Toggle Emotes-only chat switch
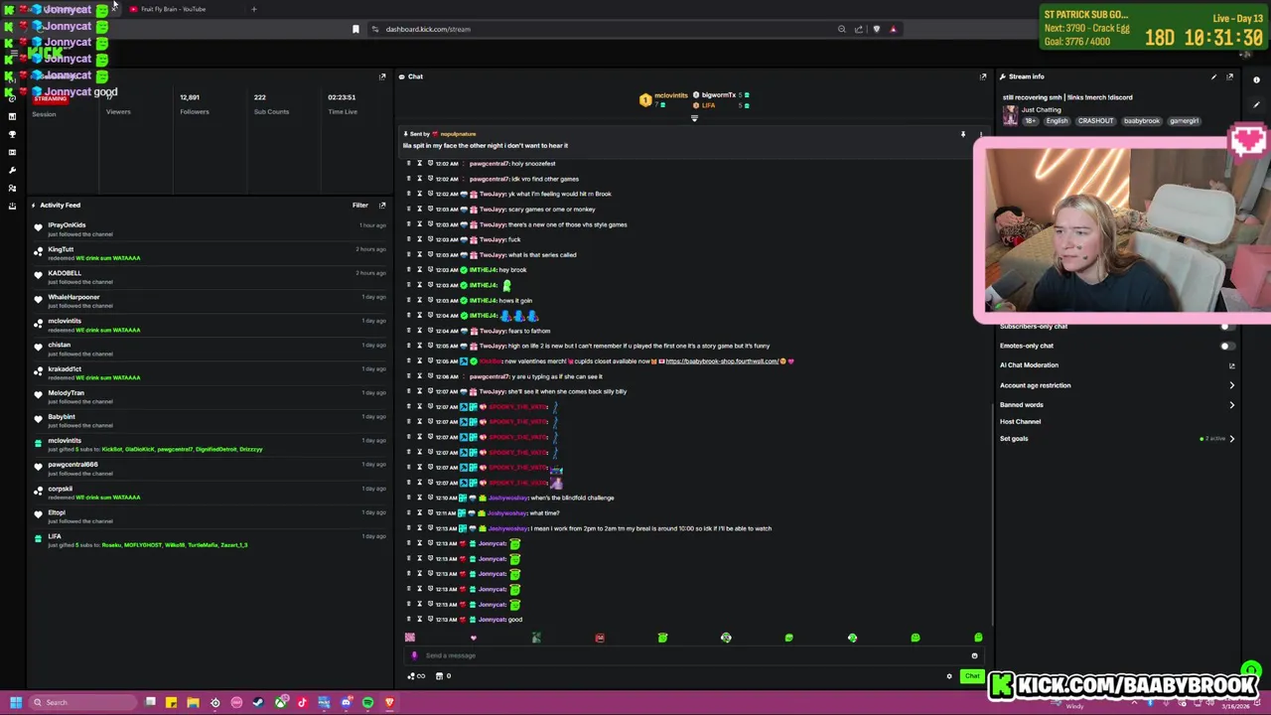 pyautogui.click(x=1227, y=346)
